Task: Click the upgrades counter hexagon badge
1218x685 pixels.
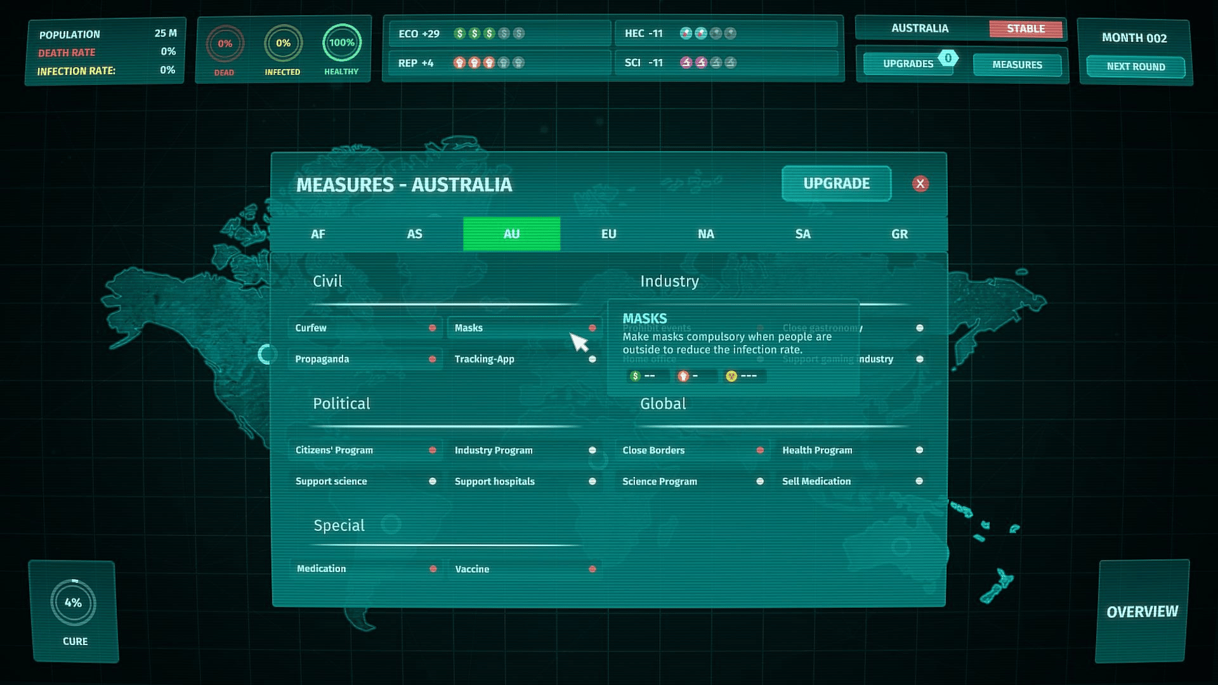Action: pyautogui.click(x=948, y=58)
